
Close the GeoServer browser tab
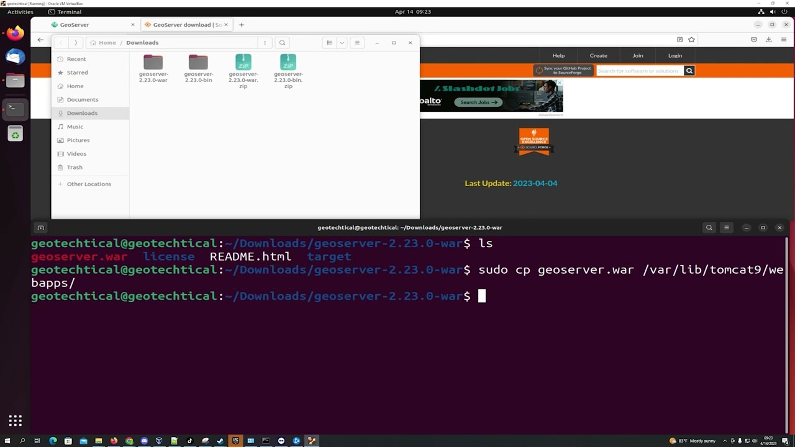(132, 25)
